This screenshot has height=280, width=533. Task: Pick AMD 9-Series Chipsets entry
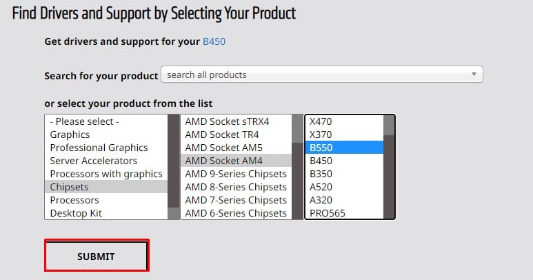(x=236, y=174)
